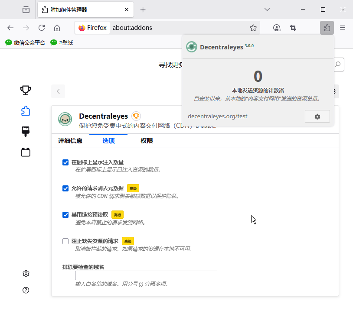Viewport: 353px width, 314px height.
Task: Click the 高级 badge beside 禁用链接预读取
Action: point(118,215)
